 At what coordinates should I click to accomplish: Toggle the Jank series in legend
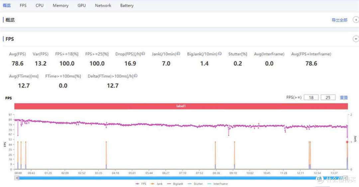coord(157,184)
